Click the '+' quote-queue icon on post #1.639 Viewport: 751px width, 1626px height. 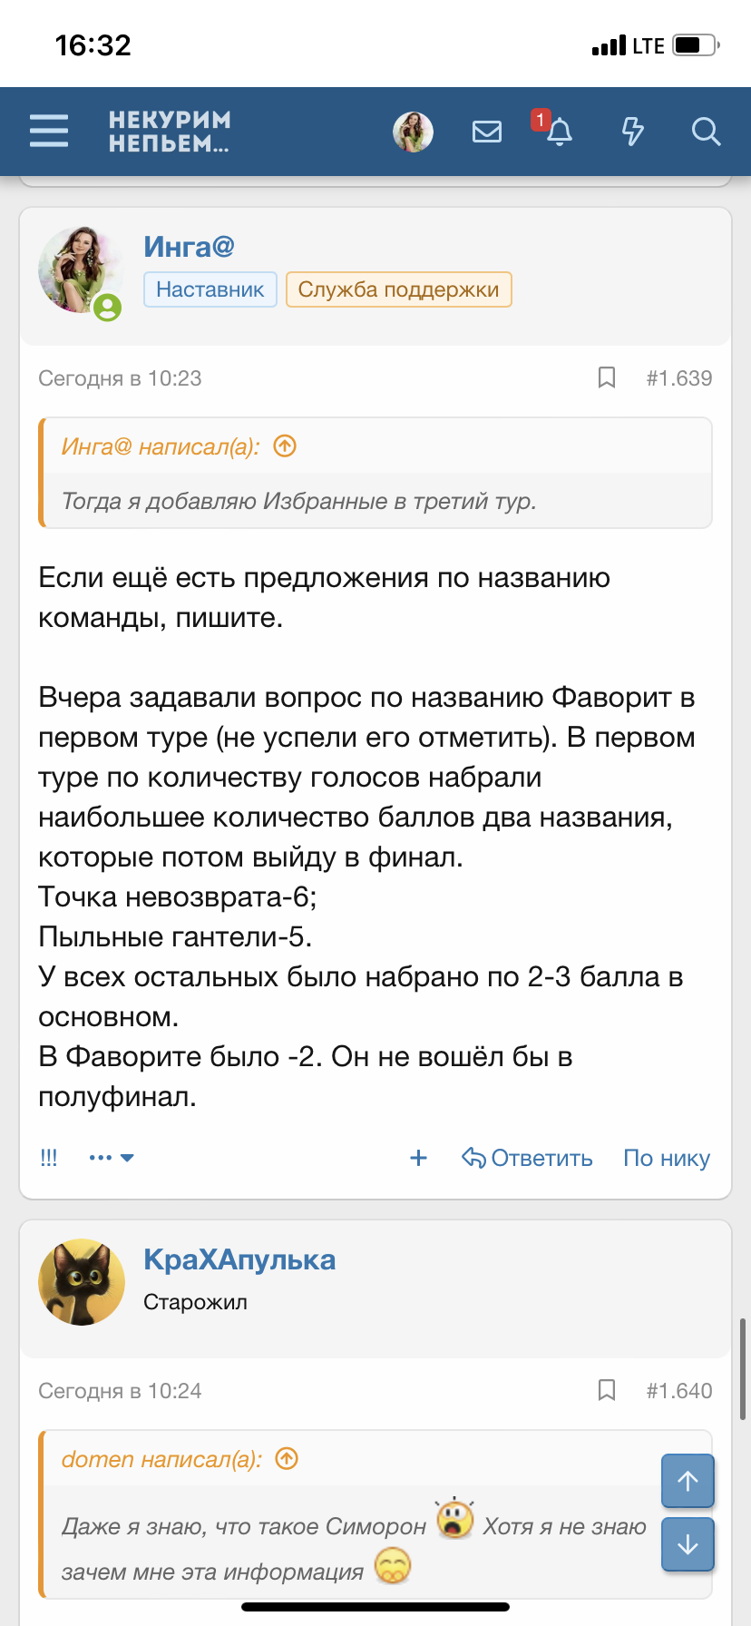(418, 1158)
